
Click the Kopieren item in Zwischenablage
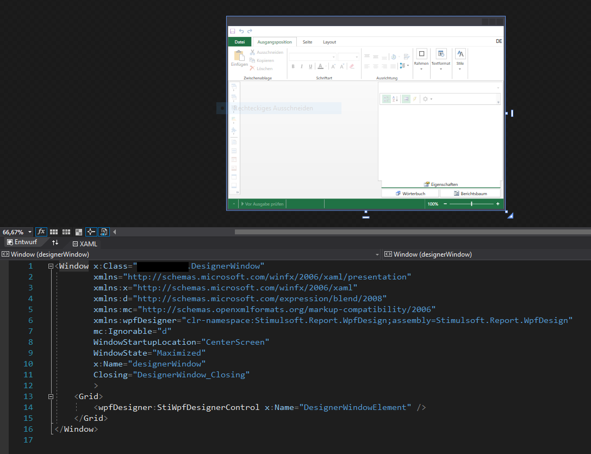coord(262,60)
